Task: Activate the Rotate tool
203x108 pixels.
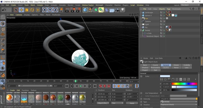Action: (x=32, y=10)
